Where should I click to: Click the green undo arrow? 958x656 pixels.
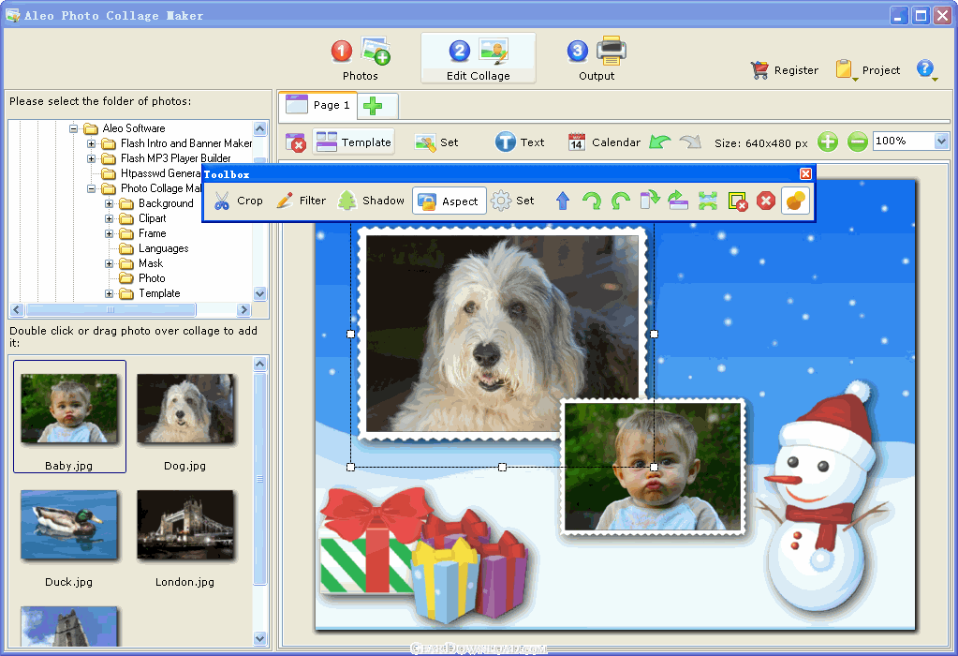pyautogui.click(x=660, y=142)
